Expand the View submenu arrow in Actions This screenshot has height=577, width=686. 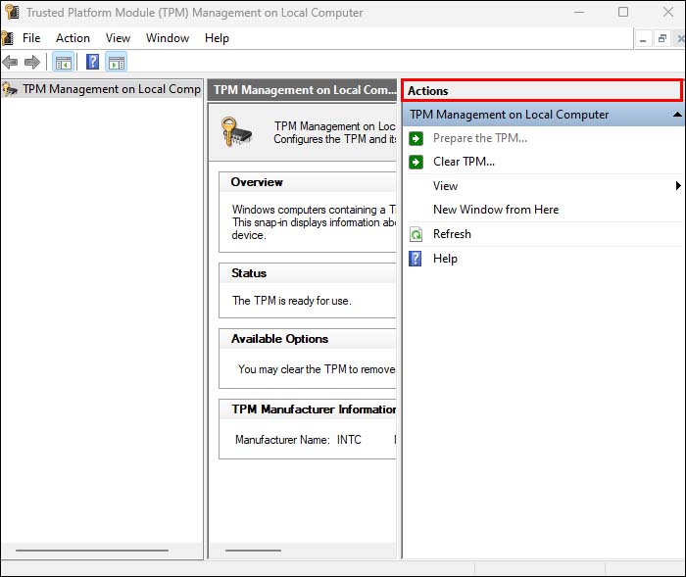click(678, 185)
